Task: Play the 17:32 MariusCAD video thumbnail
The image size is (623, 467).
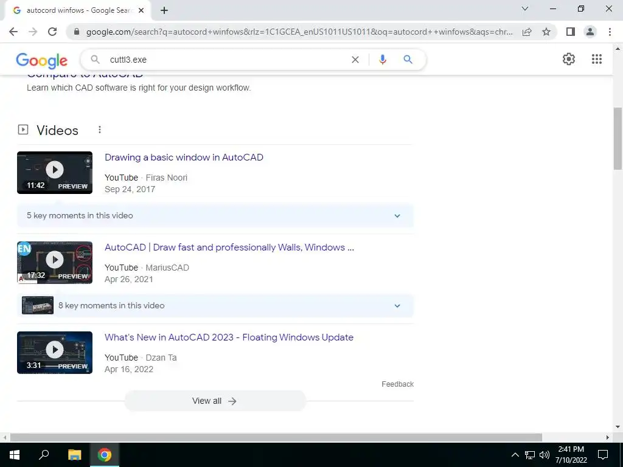Action: coord(55,263)
